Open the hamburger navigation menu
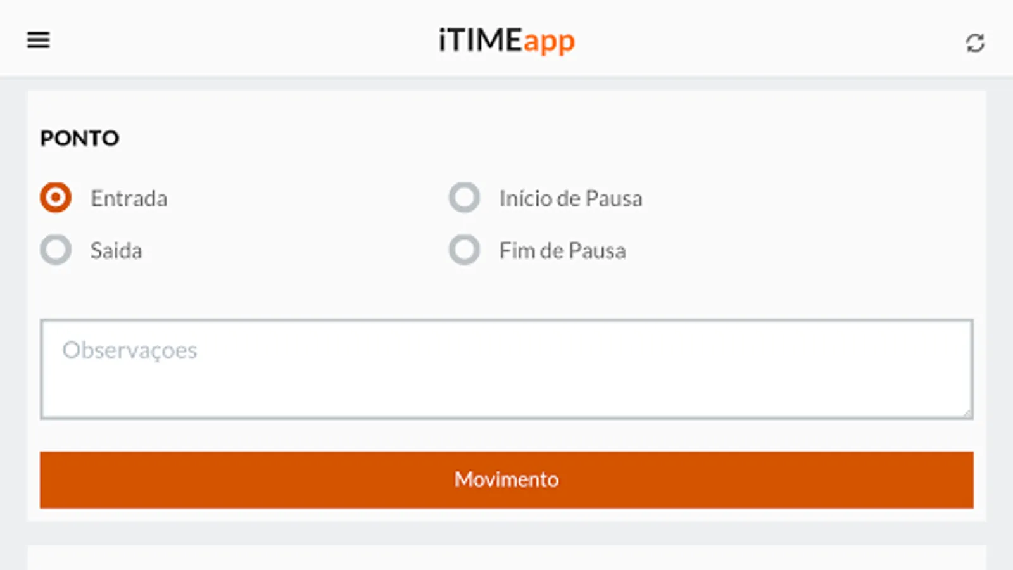 38,41
